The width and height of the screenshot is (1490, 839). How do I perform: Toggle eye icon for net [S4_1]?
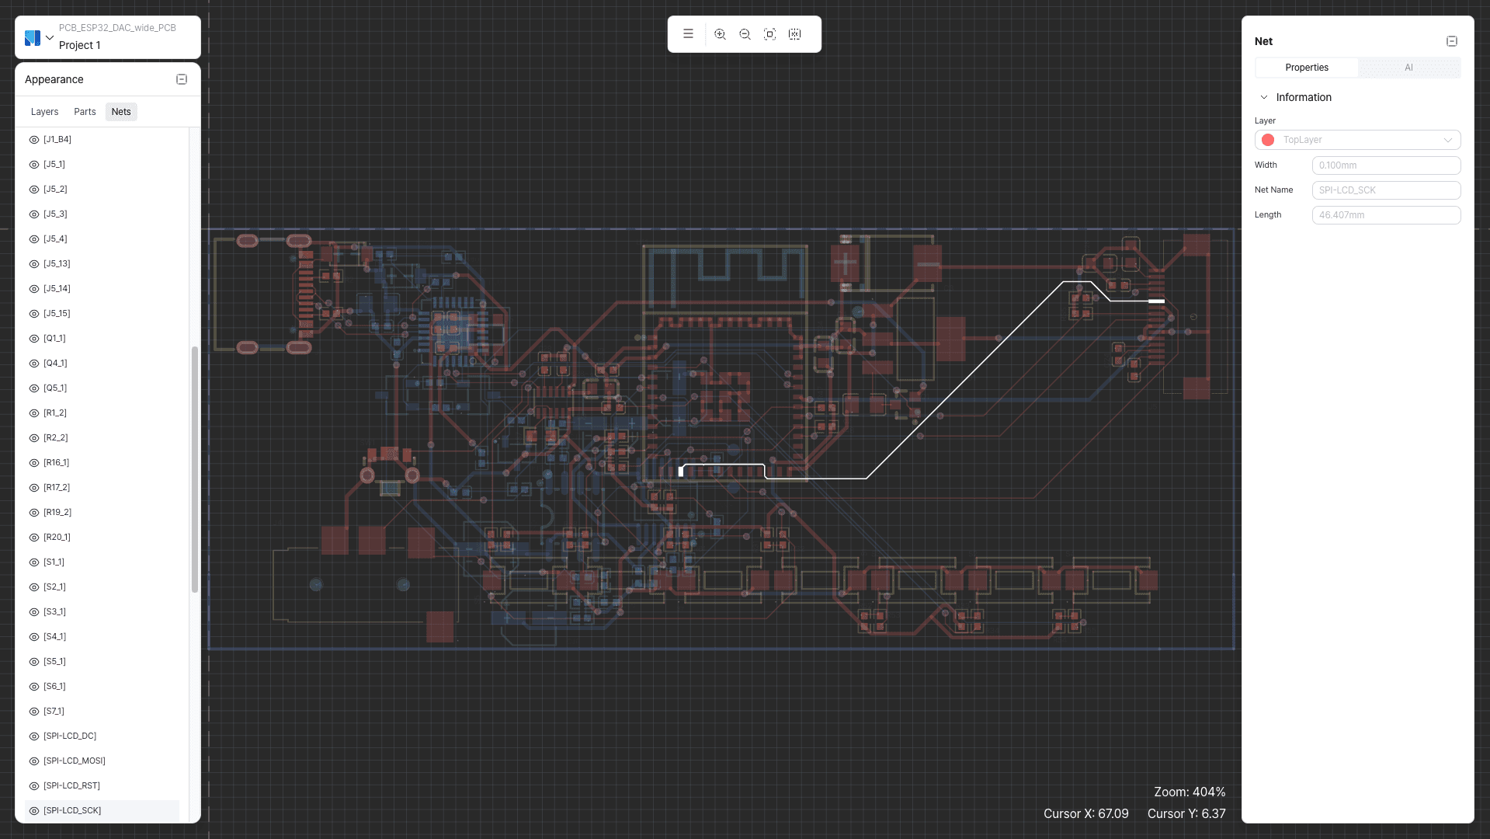tap(34, 637)
